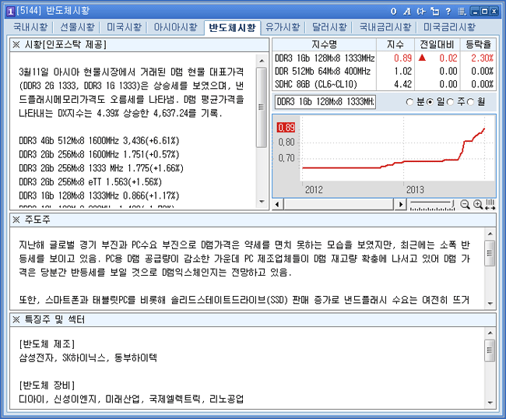Click the chart zoom slider
Viewport: 506px width, 419px height.
[x=431, y=204]
